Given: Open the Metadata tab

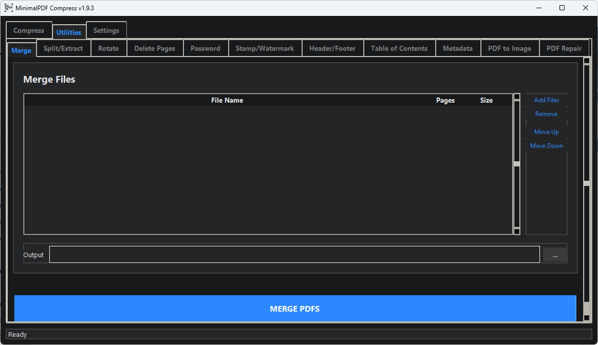Looking at the screenshot, I should coord(458,48).
